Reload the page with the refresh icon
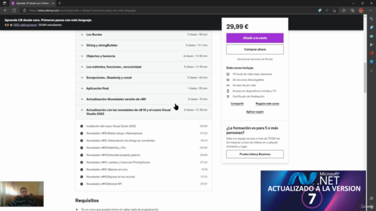 point(14,11)
